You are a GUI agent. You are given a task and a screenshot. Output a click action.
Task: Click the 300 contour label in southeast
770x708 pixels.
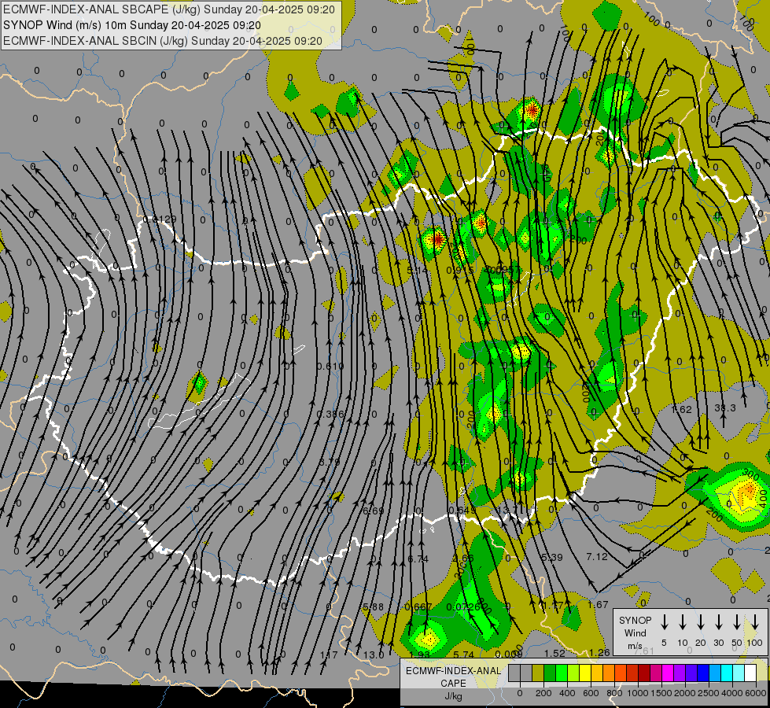[x=750, y=474]
